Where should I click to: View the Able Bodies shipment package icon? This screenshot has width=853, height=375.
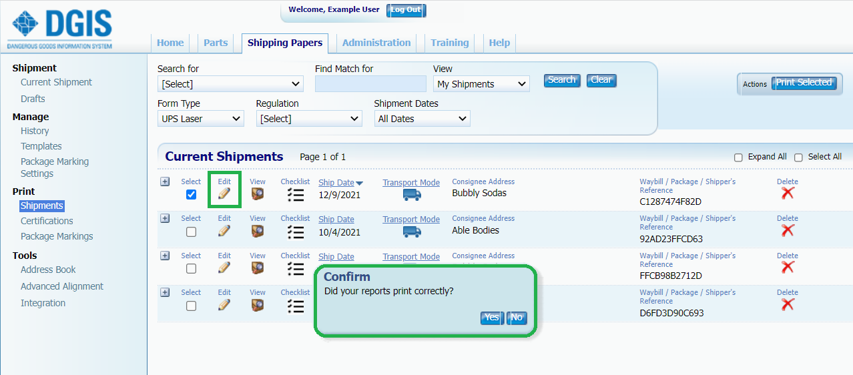pos(258,231)
